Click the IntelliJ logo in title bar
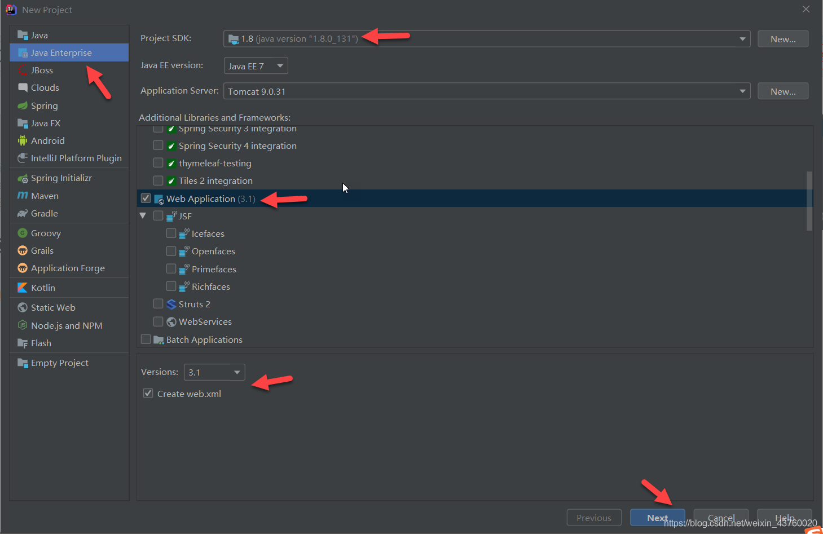The image size is (823, 534). (11, 10)
